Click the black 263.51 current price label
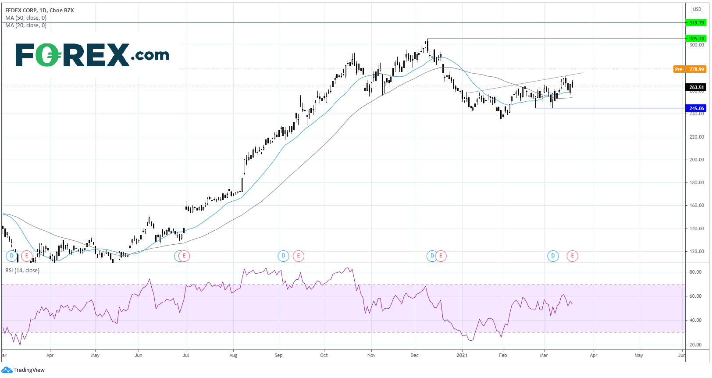712x378 pixels. [696, 87]
